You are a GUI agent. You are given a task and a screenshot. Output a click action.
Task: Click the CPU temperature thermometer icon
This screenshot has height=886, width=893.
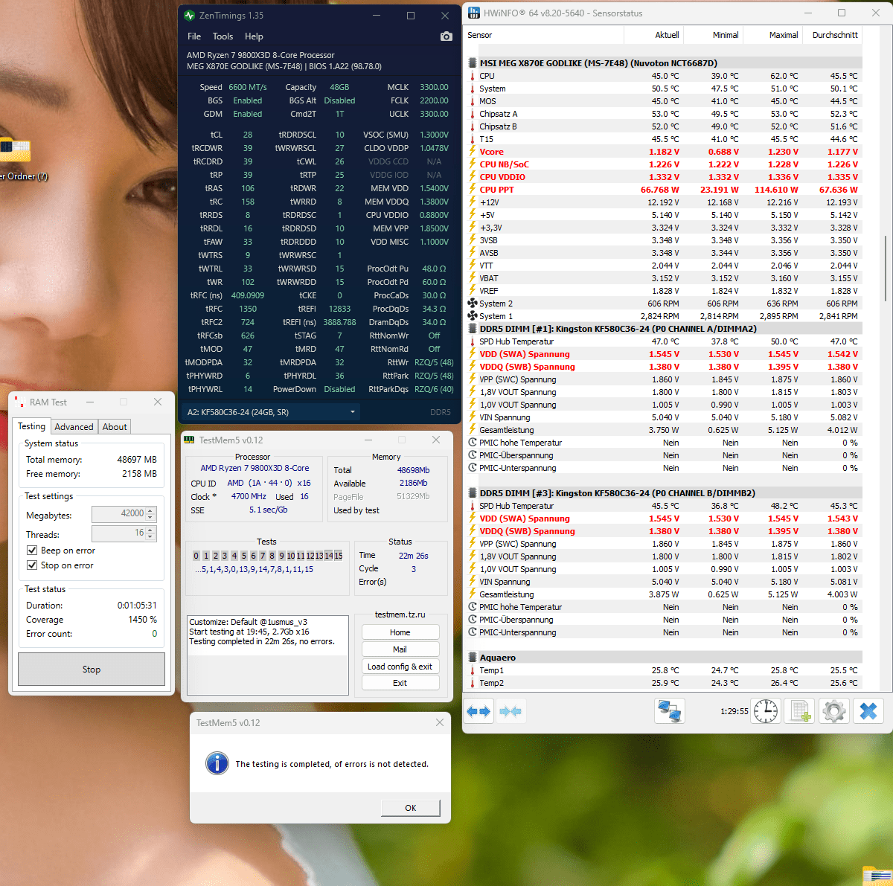pyautogui.click(x=473, y=76)
